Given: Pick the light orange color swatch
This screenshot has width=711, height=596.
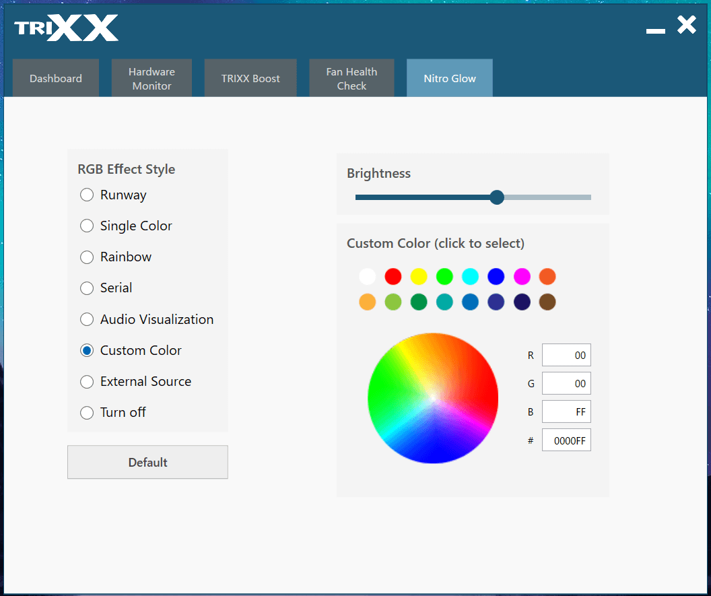Looking at the screenshot, I should pos(368,302).
